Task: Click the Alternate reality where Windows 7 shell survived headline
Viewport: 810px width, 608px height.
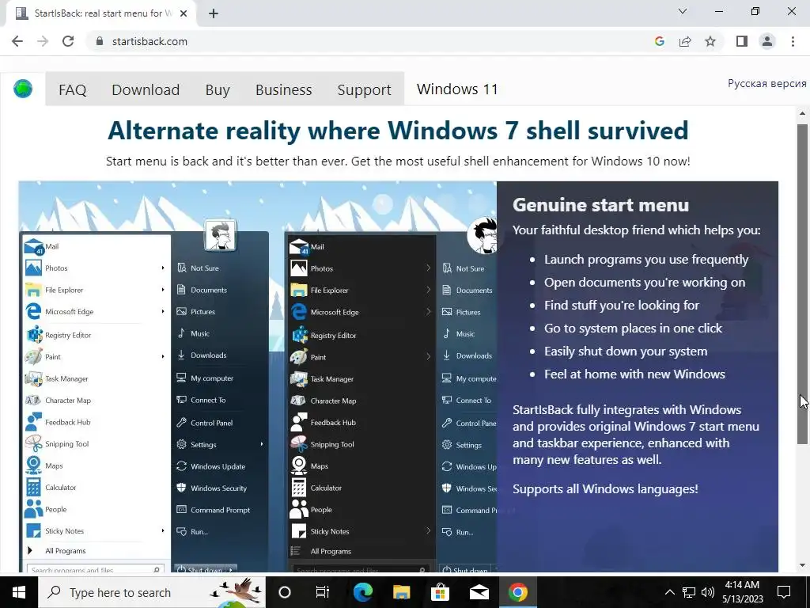Action: click(398, 131)
